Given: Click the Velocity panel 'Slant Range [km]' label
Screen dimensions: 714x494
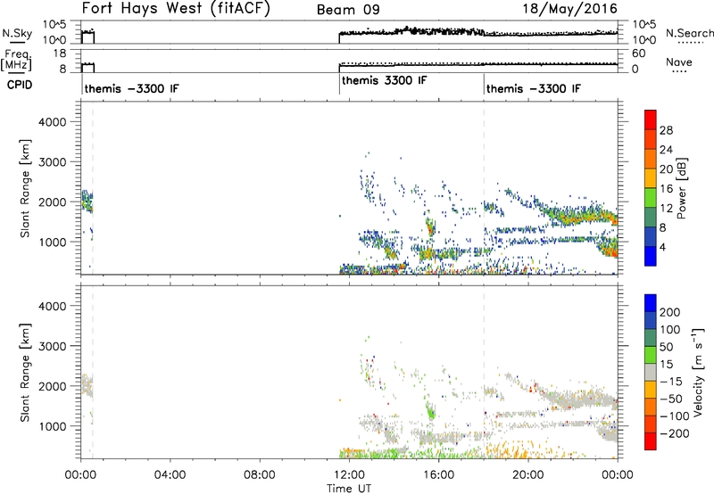Looking at the screenshot, I should point(25,373).
